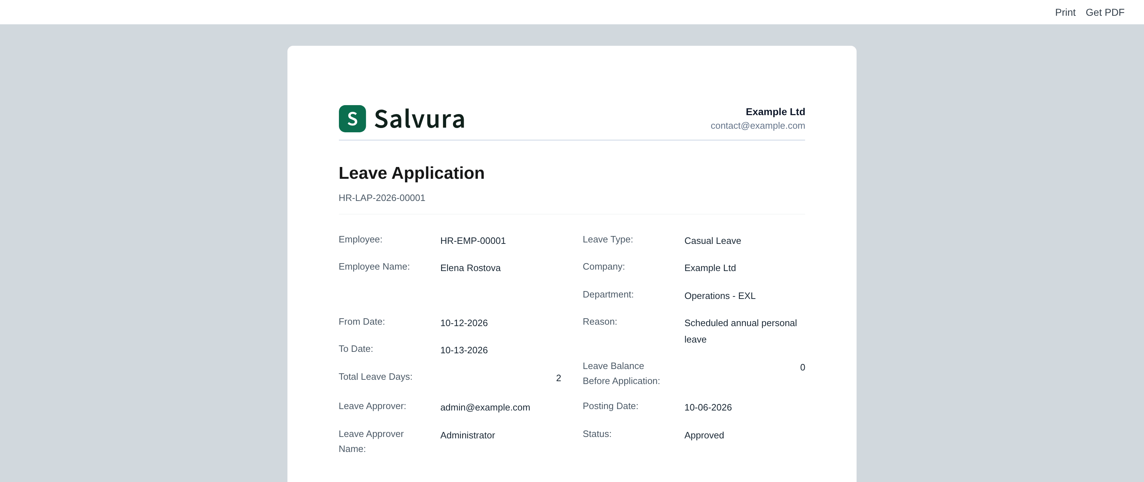Image resolution: width=1144 pixels, height=482 pixels.
Task: Click the Reason: label
Action: tap(600, 321)
